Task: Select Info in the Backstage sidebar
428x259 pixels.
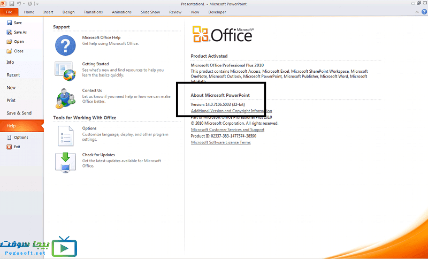Action: [10, 62]
